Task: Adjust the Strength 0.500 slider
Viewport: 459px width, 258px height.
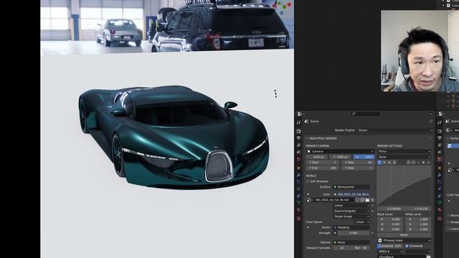Action: point(354,233)
